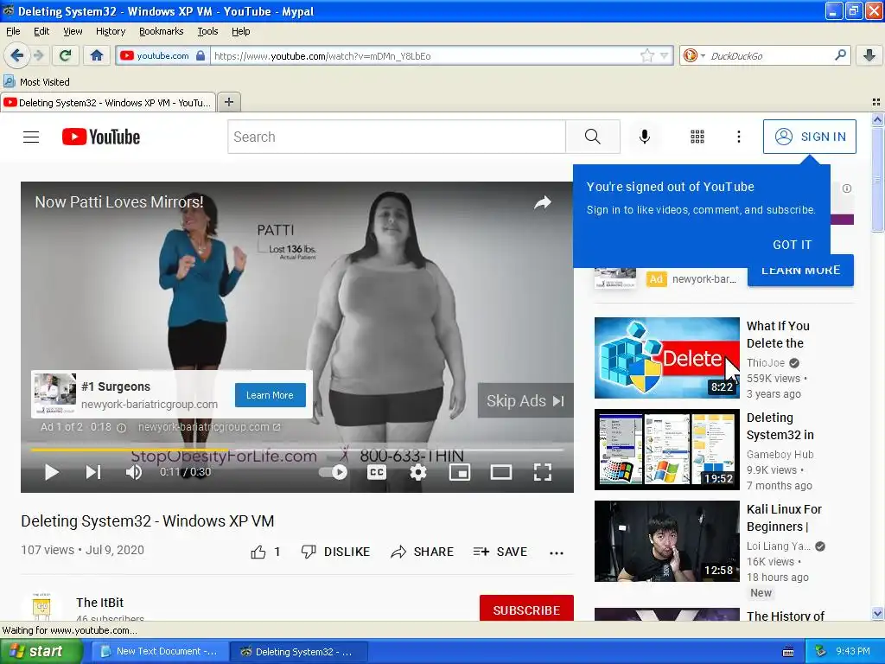Click the SIGN IN button
This screenshot has height=664, width=885.
click(809, 137)
